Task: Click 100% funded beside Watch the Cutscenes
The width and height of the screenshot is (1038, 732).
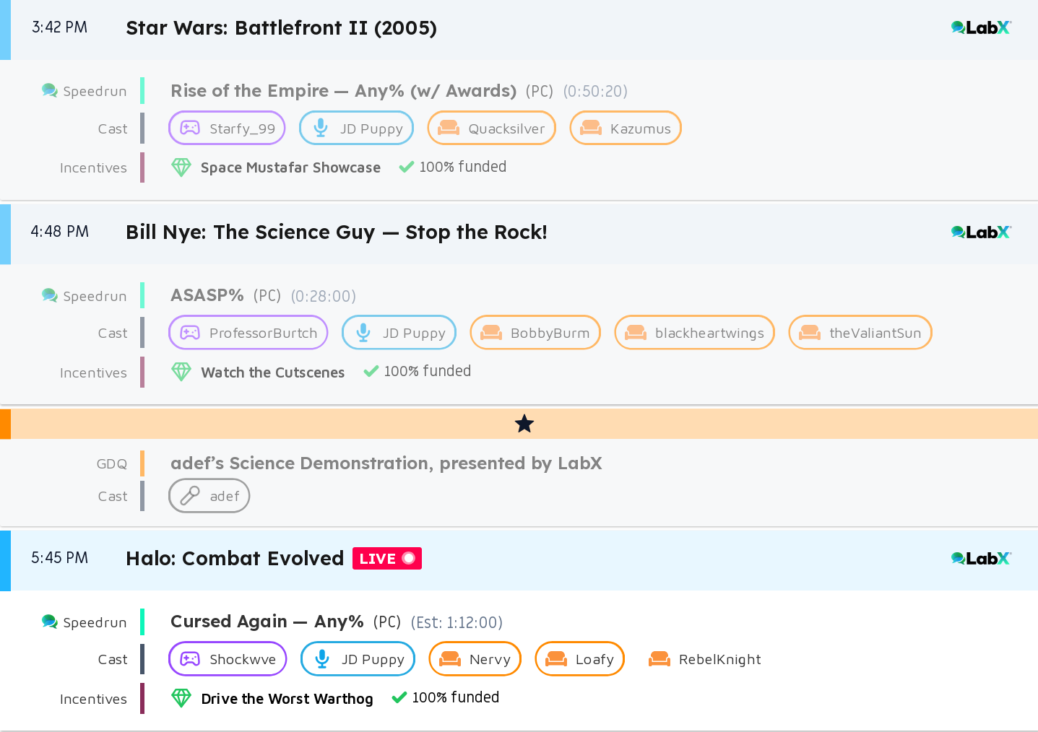Action: click(x=428, y=371)
